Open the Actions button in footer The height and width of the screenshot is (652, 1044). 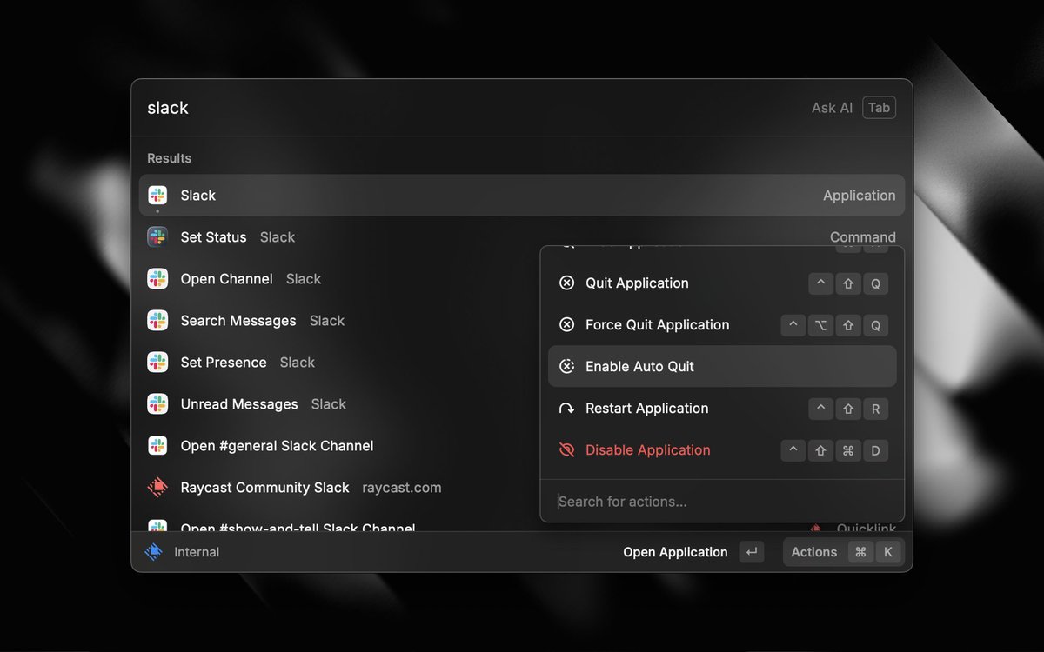[844, 552]
